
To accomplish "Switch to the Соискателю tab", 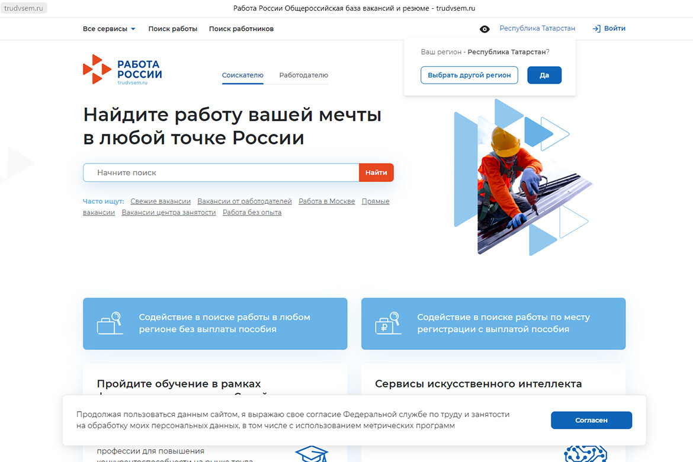I will [x=242, y=75].
